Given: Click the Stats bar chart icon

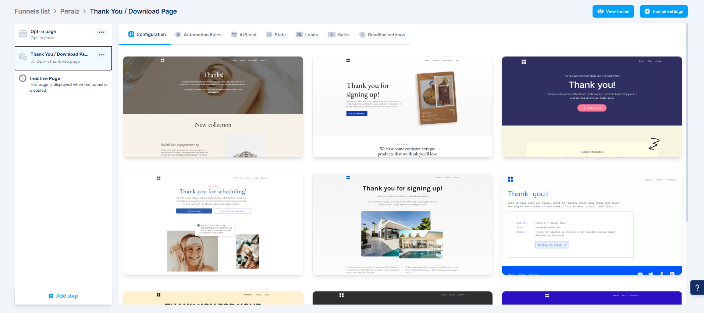Looking at the screenshot, I should point(269,34).
